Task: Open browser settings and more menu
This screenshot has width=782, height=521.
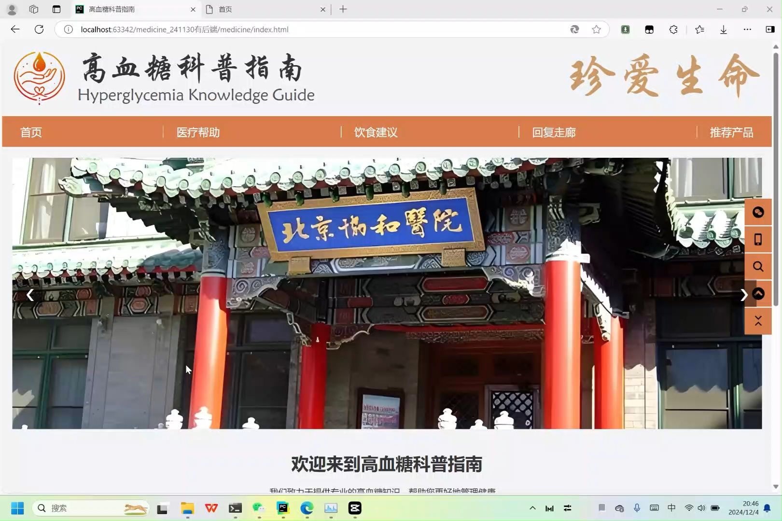Action: pyautogui.click(x=747, y=29)
